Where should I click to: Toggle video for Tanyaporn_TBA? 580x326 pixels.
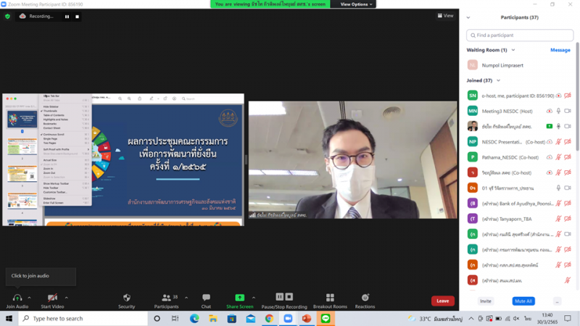pos(568,219)
